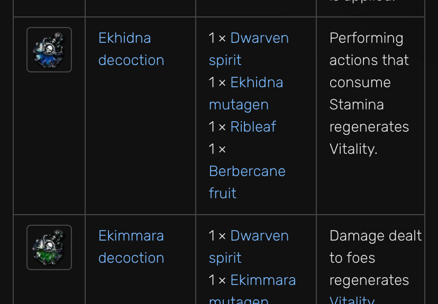Click the "Performing actions that" effect text
The image size is (438, 304).
pyautogui.click(x=369, y=49)
